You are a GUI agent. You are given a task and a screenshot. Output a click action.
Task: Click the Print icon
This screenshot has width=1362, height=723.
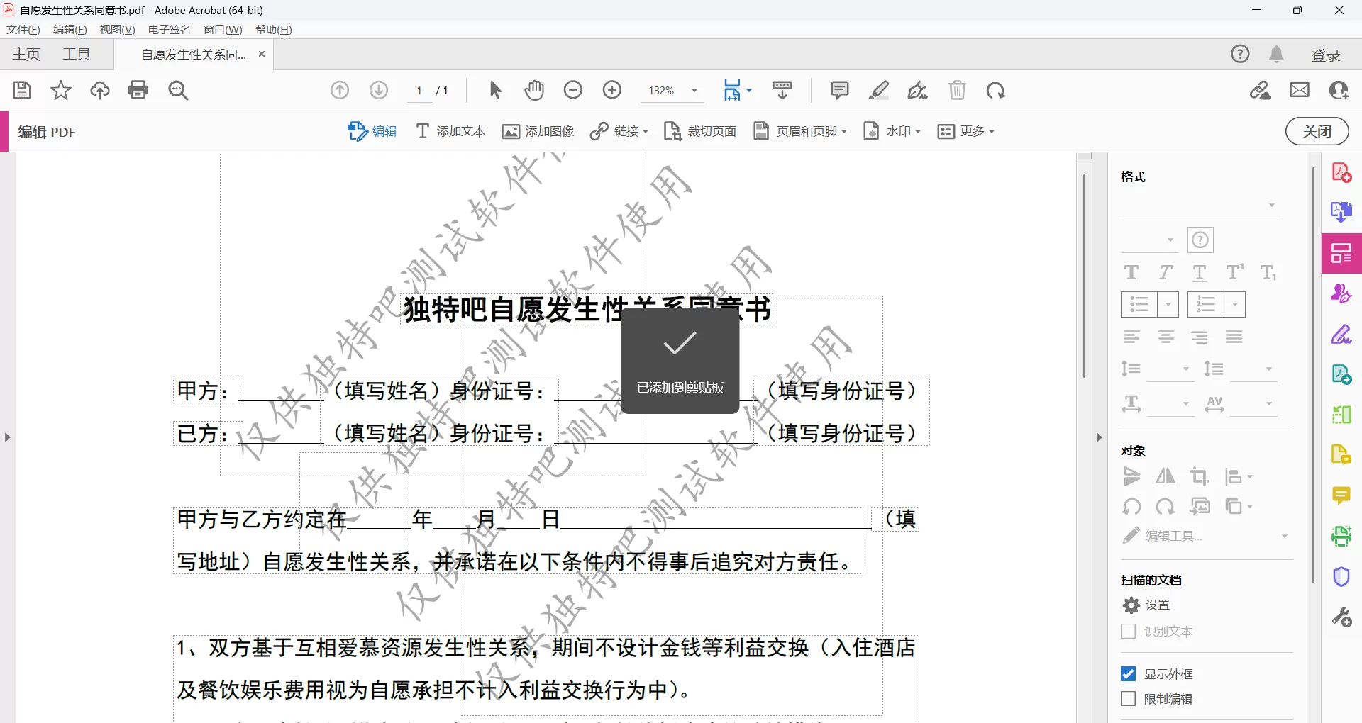coord(138,90)
